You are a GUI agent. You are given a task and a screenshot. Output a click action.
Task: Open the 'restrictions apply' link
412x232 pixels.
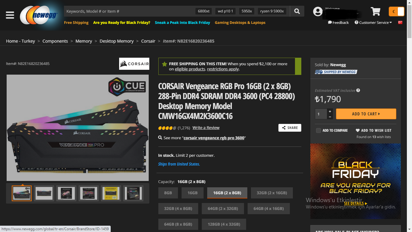[223, 69]
